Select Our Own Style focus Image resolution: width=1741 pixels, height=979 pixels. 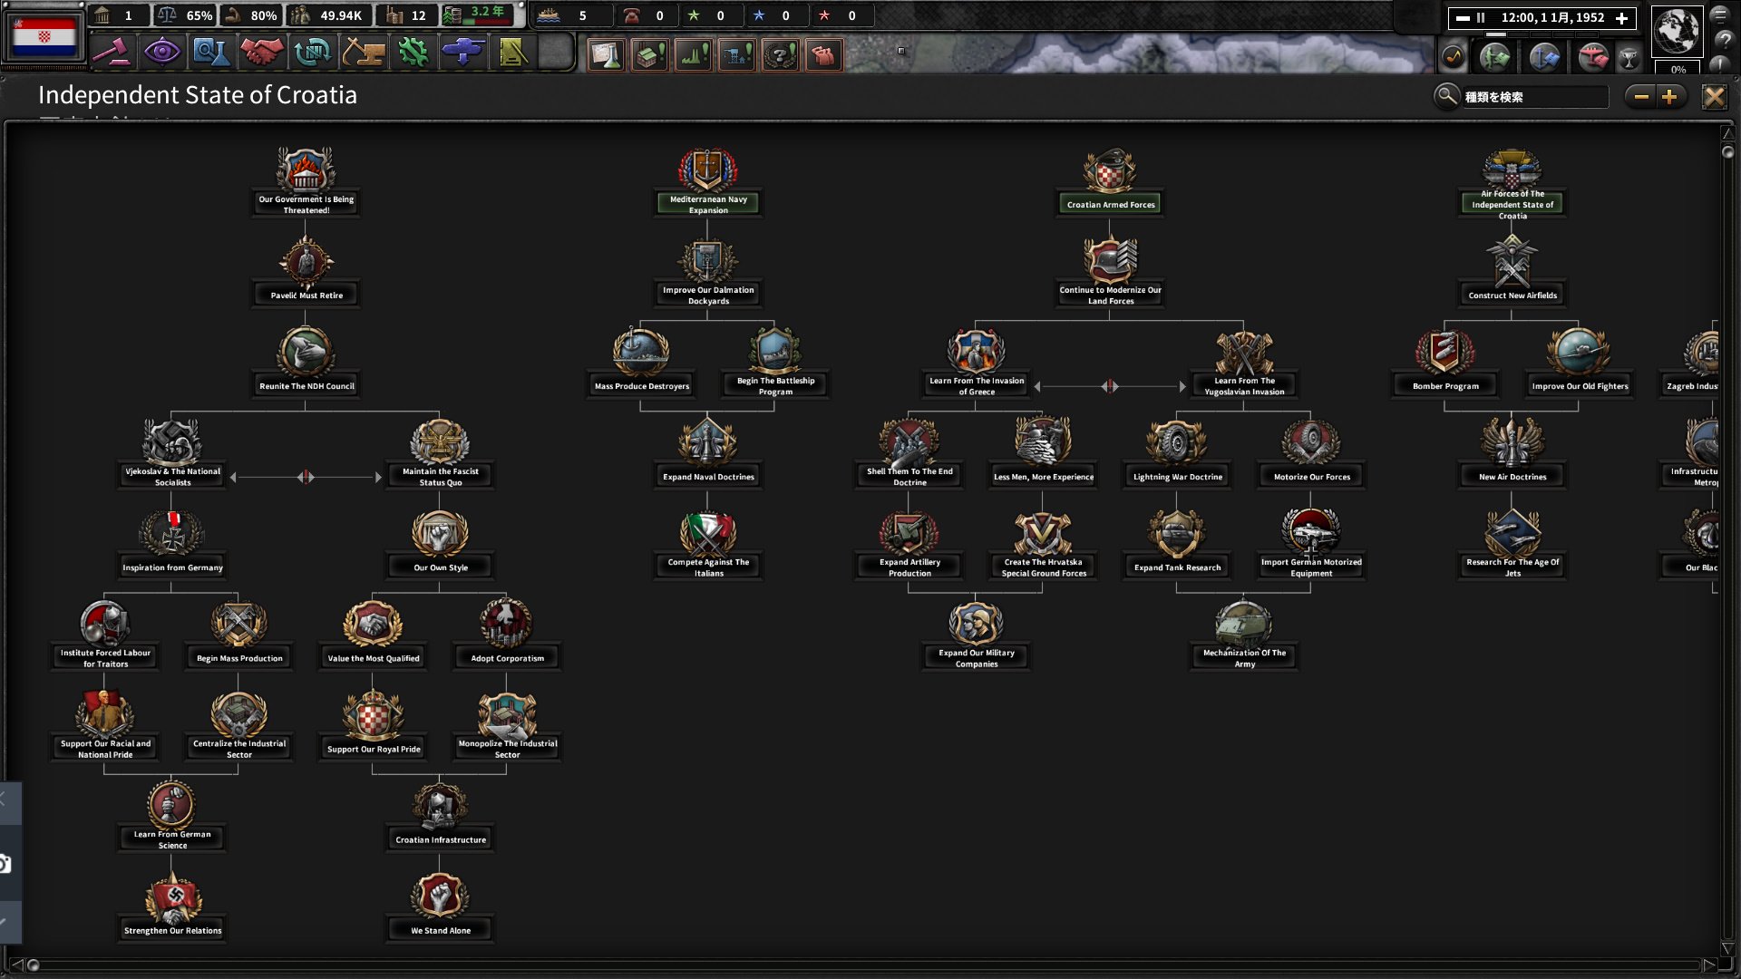click(441, 543)
